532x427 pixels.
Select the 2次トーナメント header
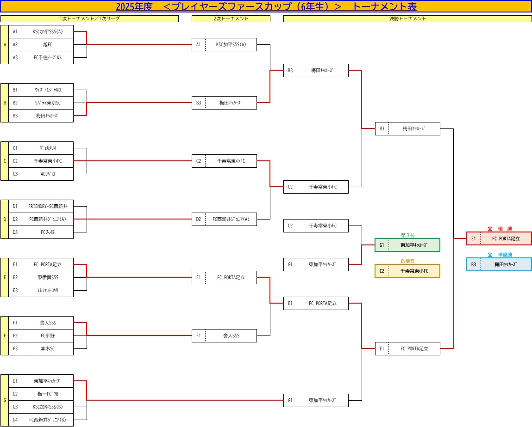coord(231,19)
